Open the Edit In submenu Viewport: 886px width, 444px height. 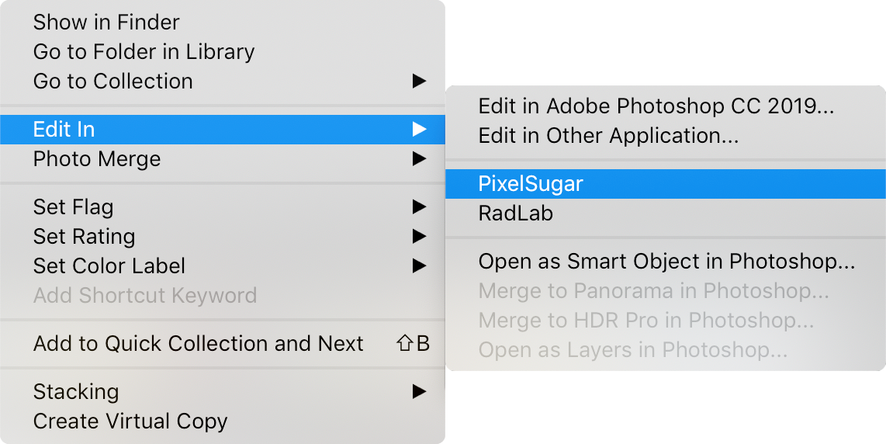coord(64,129)
